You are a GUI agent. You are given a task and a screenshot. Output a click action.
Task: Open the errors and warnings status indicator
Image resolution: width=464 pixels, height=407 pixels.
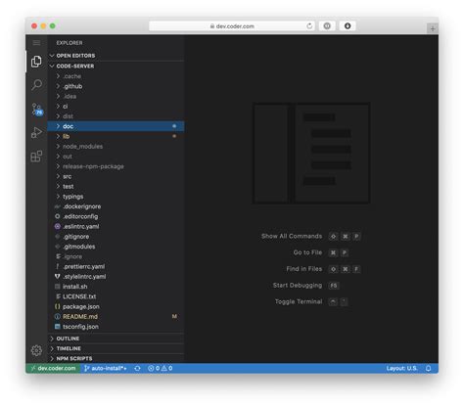tap(161, 368)
